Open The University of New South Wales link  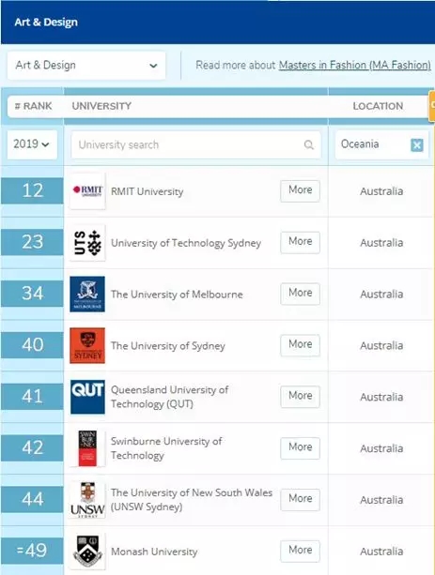[192, 499]
